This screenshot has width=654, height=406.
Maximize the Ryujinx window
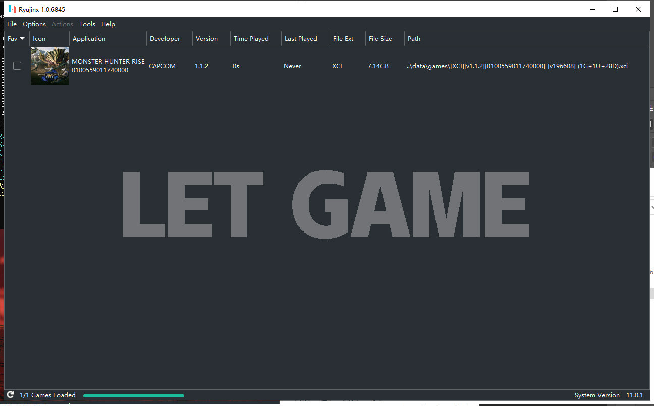615,9
